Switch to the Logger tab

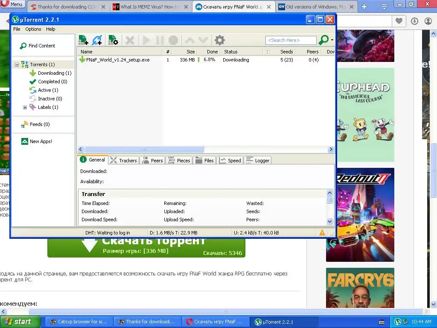click(257, 161)
